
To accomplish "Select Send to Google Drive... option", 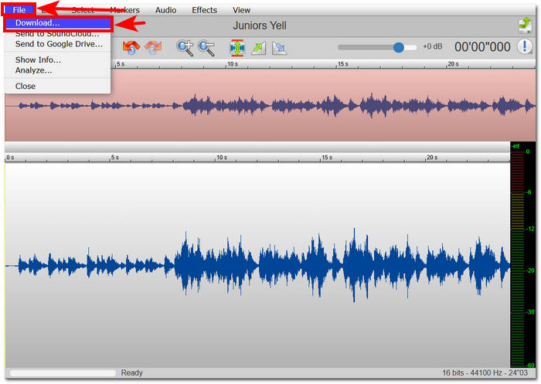I will 59,44.
